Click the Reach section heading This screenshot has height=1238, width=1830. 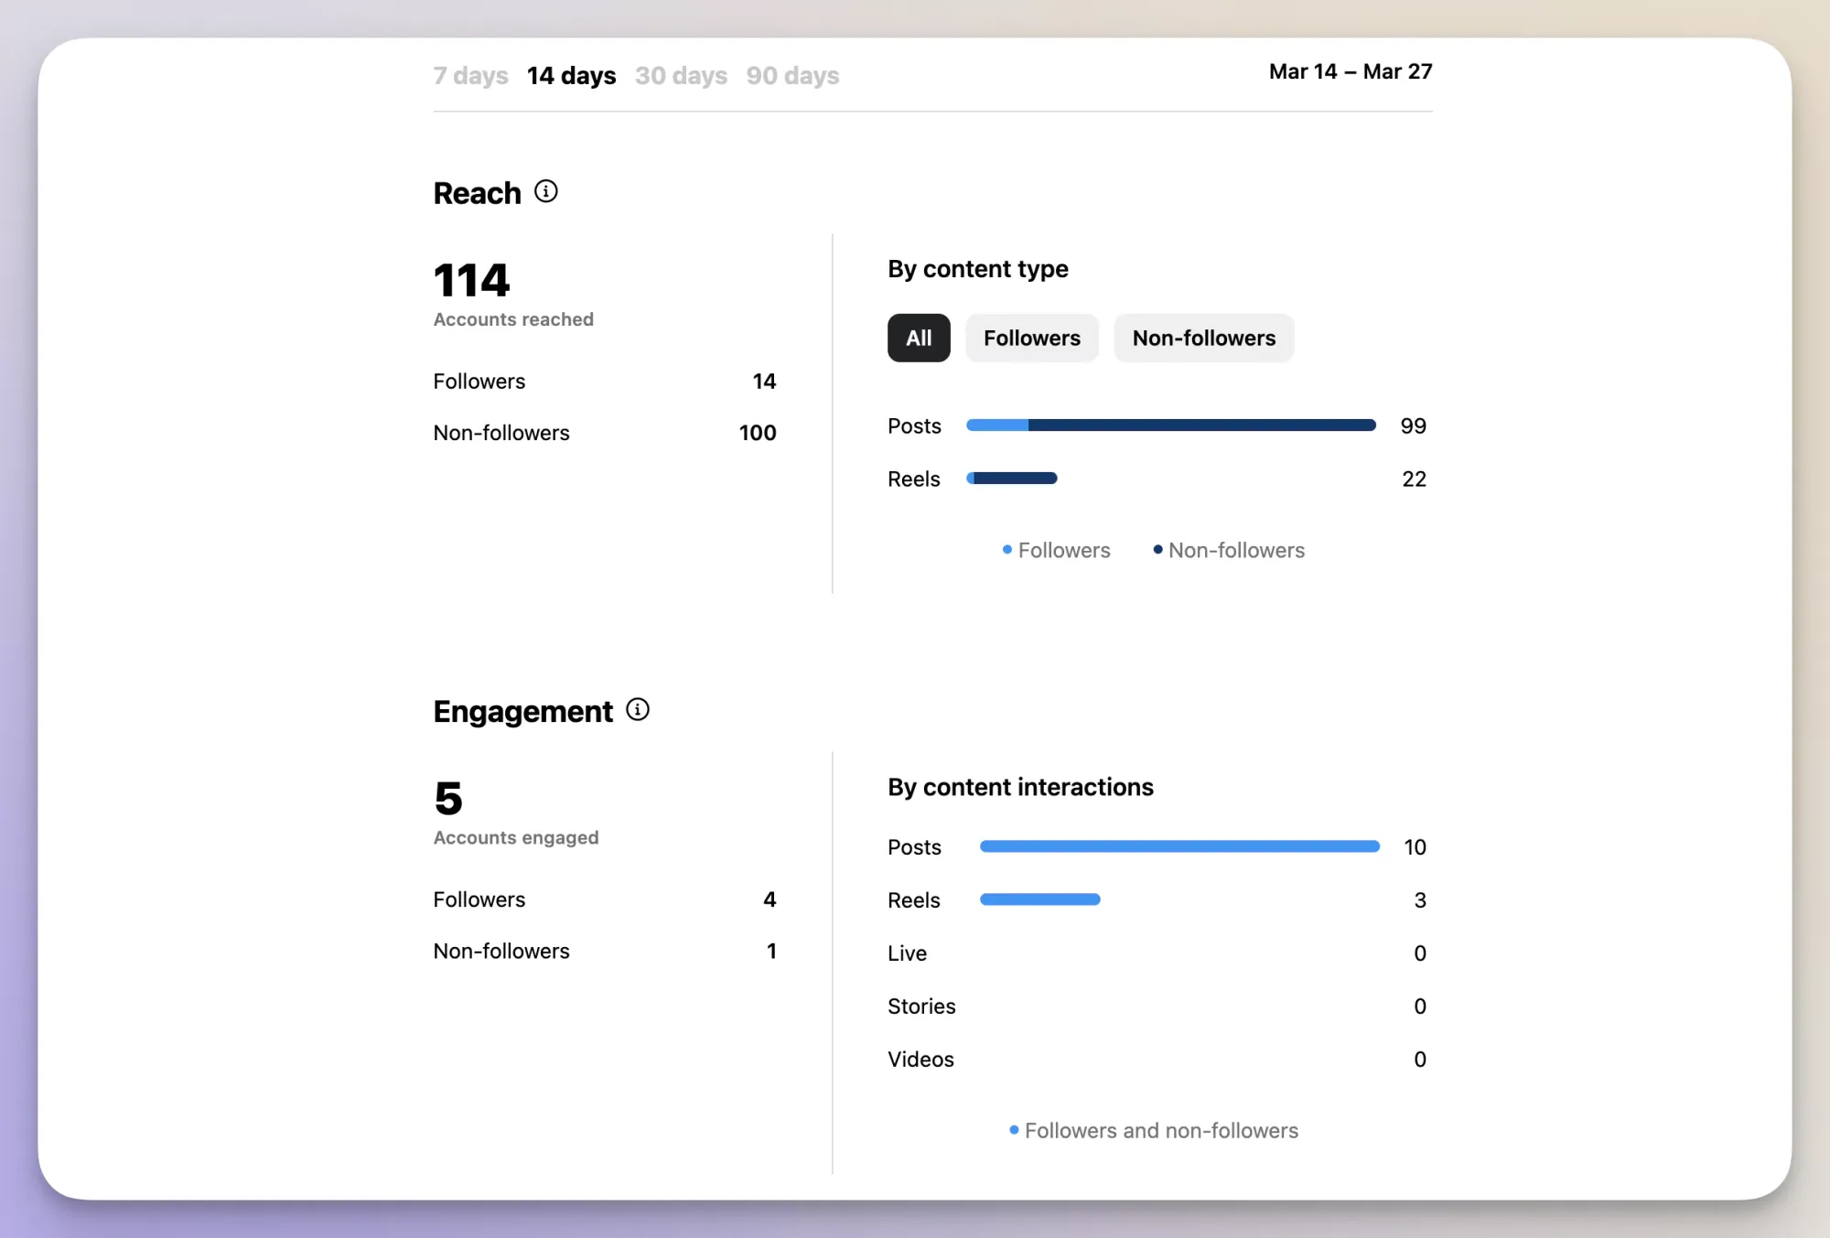477,193
